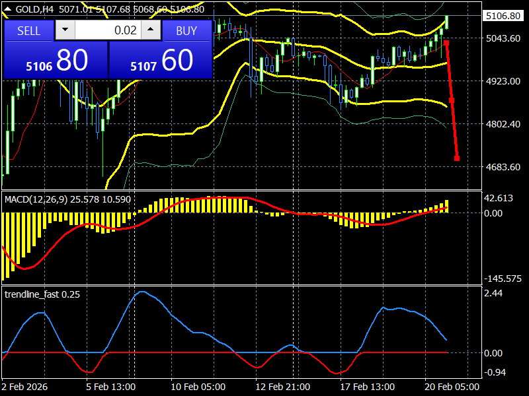
Task: Select bottom anchor of red trend line
Action: (x=457, y=158)
